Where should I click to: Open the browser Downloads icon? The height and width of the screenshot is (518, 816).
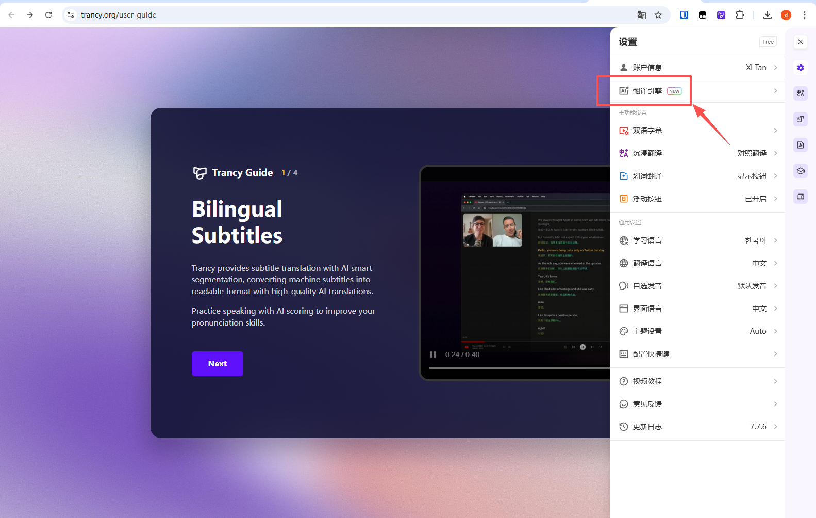768,15
